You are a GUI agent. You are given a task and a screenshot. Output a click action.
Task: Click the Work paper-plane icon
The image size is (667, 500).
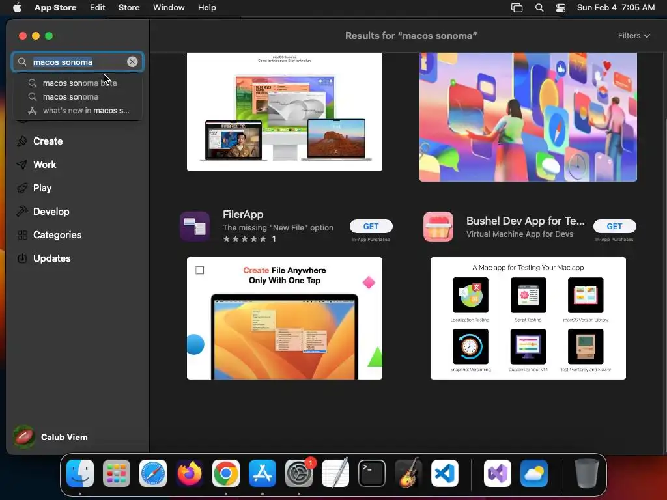click(x=22, y=165)
